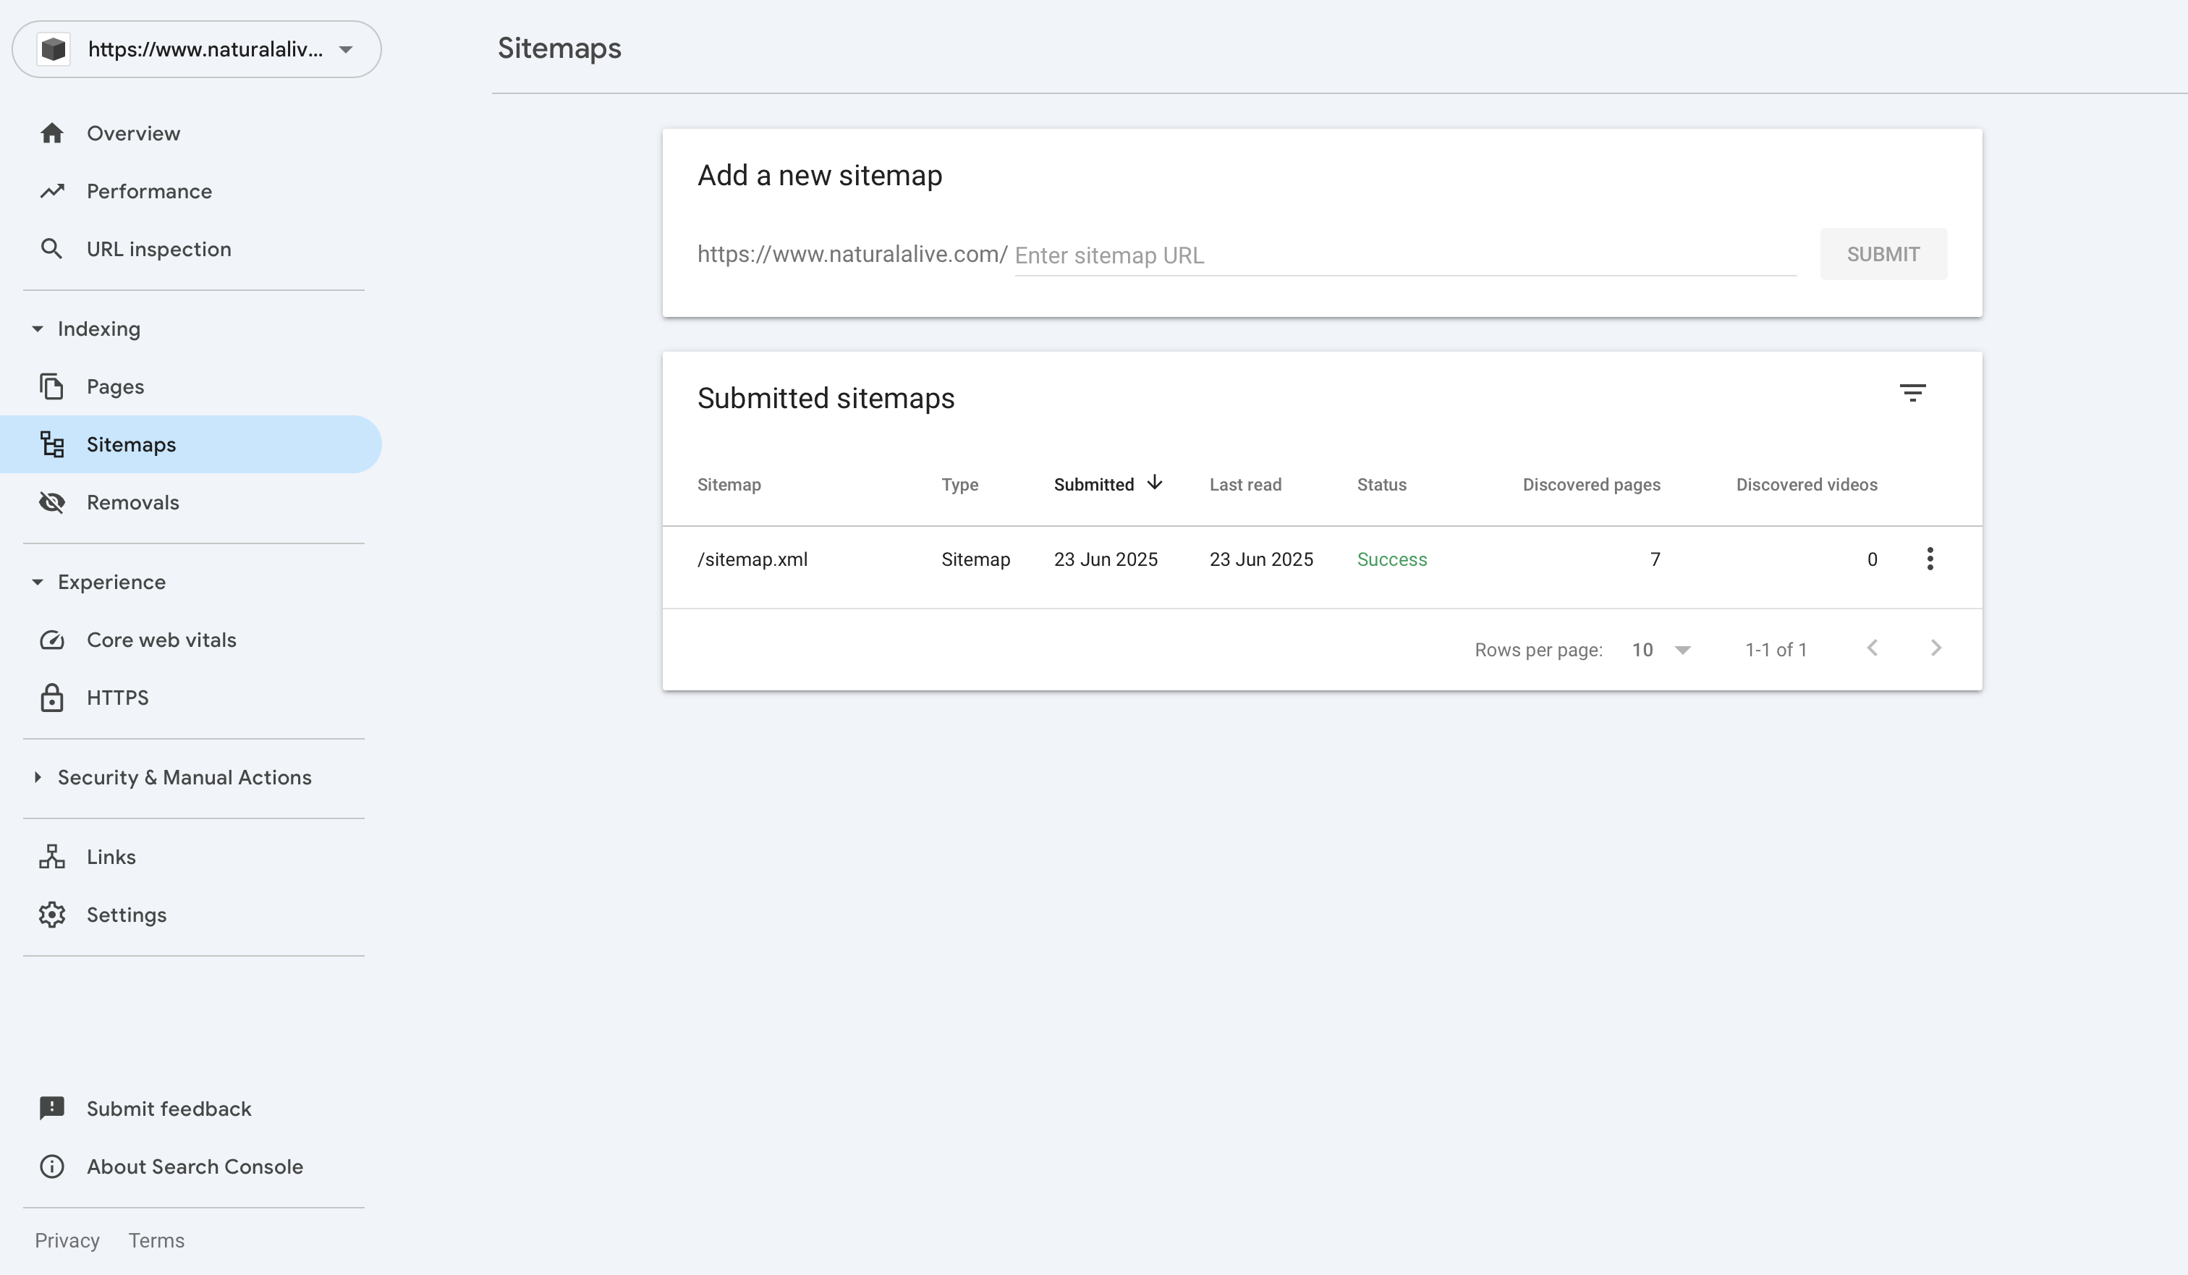
Task: Open the submitted sitemaps filter icon
Action: 1913,393
